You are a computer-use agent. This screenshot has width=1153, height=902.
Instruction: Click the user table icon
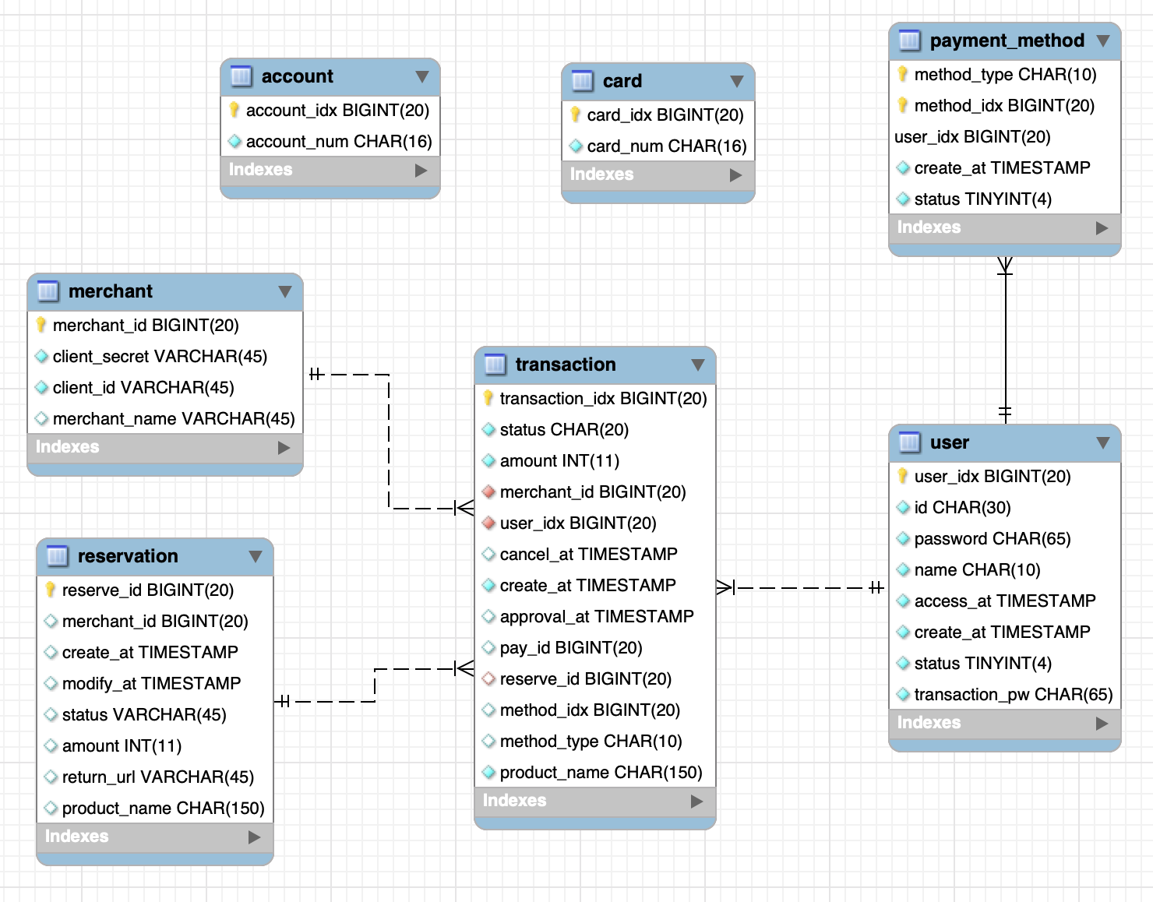[x=909, y=442]
